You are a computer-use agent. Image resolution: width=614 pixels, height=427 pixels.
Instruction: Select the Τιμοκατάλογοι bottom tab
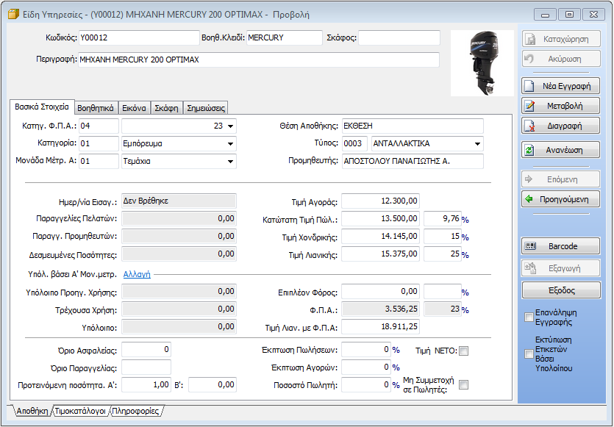80,411
